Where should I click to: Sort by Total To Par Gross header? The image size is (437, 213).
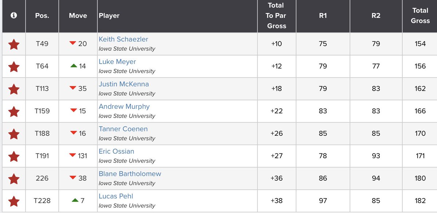tap(277, 16)
